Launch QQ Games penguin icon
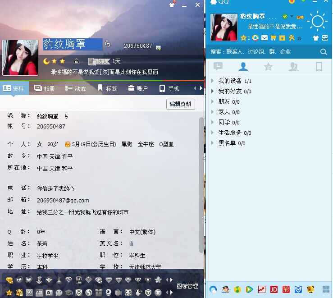The height and width of the screenshot is (298, 333). coord(225,289)
